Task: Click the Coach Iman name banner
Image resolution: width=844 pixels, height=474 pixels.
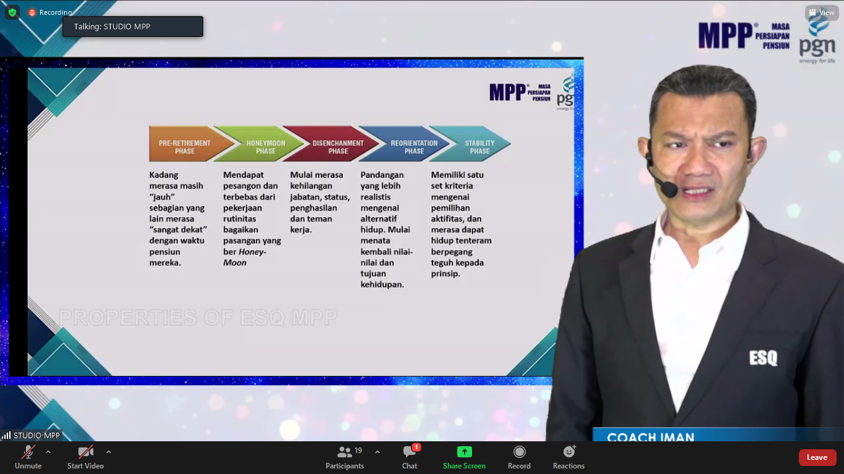Action: point(651,436)
